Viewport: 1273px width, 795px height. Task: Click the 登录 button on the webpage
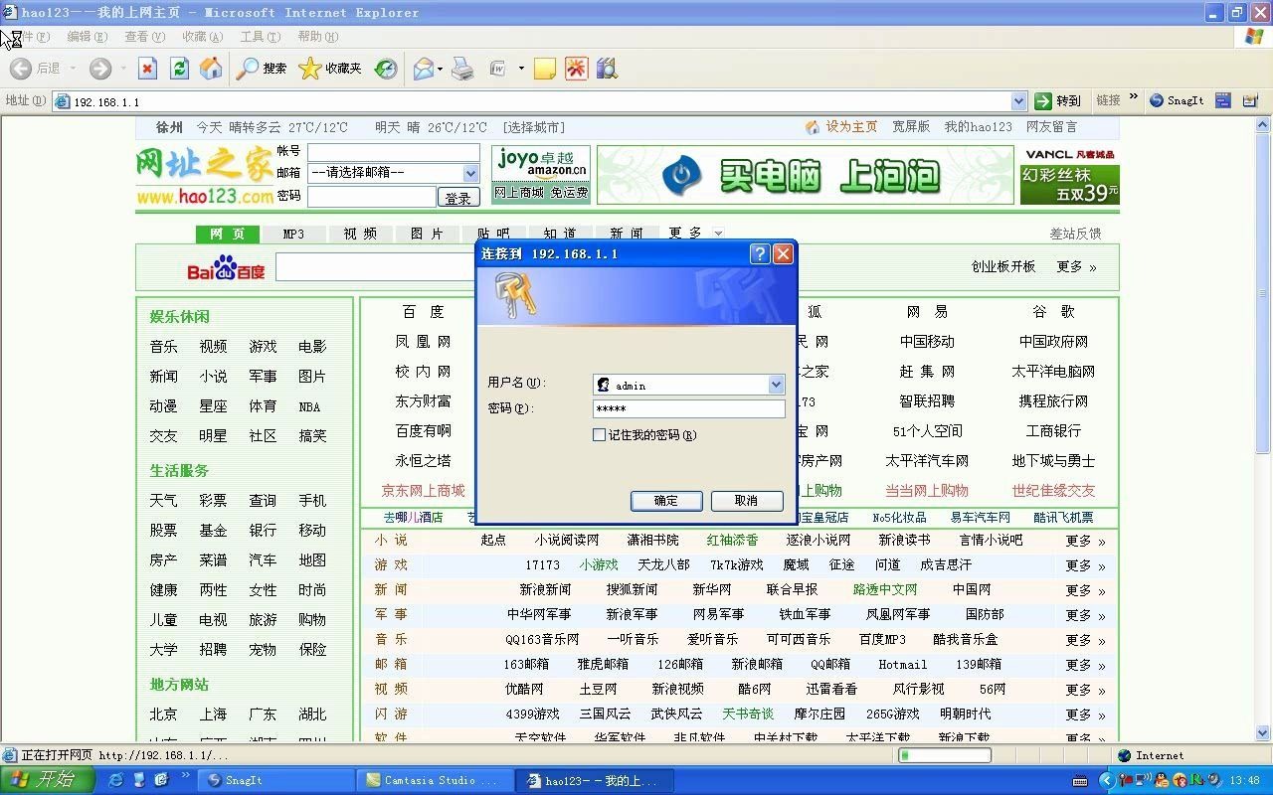pyautogui.click(x=457, y=198)
